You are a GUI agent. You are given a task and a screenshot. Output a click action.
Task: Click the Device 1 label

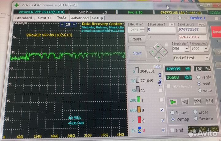pyautogui.click(x=198, y=18)
